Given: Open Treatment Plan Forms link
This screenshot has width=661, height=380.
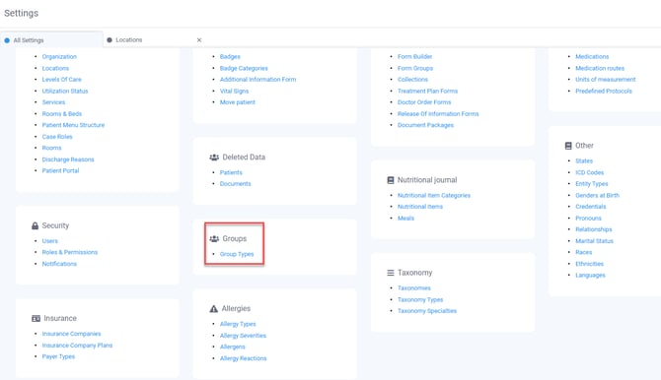Looking at the screenshot, I should tap(427, 91).
